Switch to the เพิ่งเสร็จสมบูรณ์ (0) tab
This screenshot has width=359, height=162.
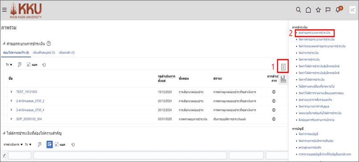[44, 53]
